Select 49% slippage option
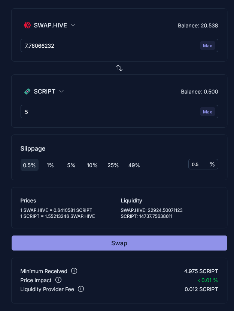Viewport: 234px width, 311px height. (134, 165)
